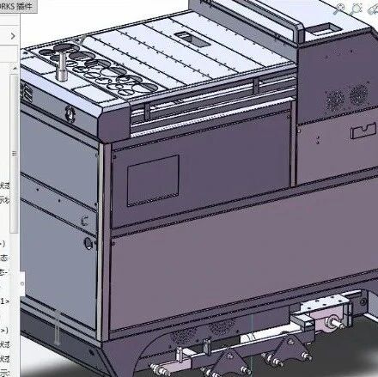This screenshot has height=377, width=378.
Task: Click the feature tree scrollbar thumb
Action: pos(15,154)
